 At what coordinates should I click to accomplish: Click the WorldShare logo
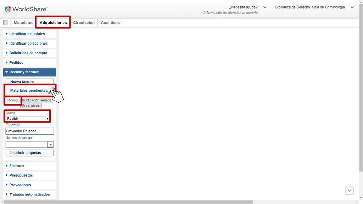26,9
